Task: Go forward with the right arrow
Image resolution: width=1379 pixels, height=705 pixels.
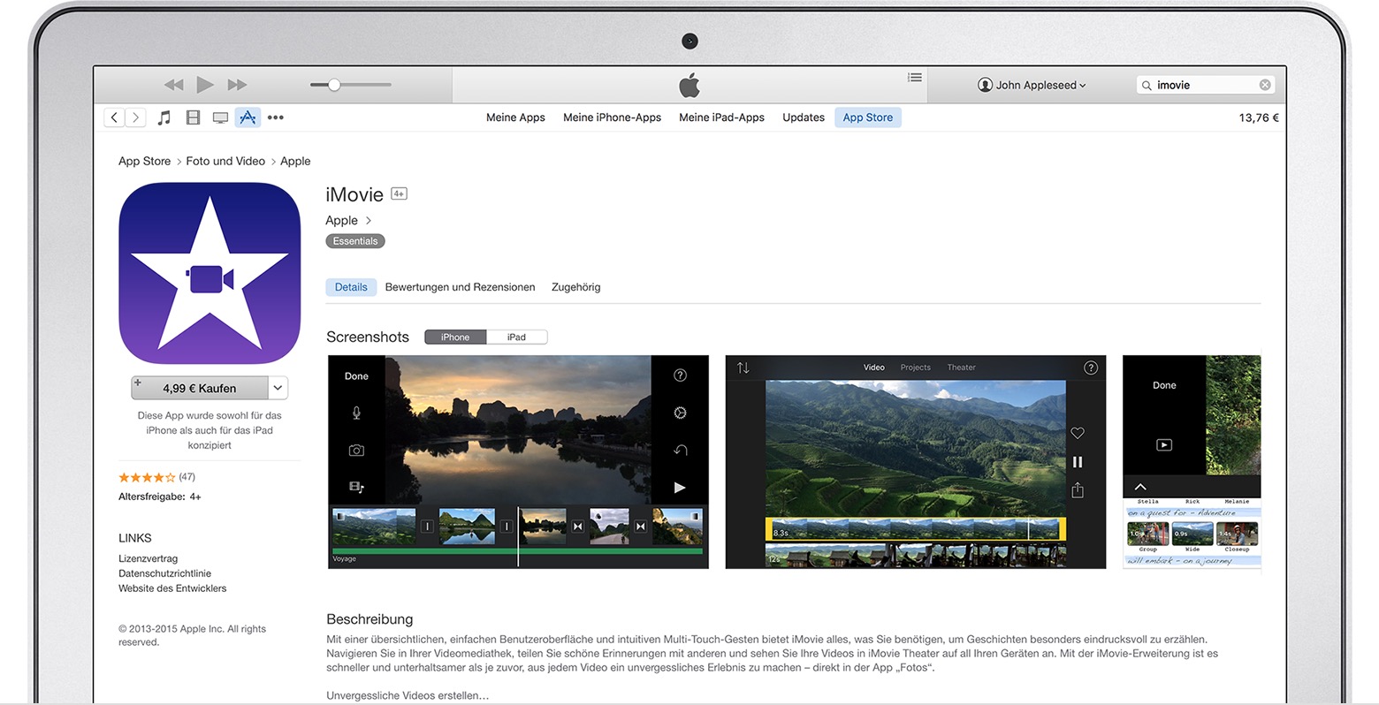Action: (x=135, y=117)
